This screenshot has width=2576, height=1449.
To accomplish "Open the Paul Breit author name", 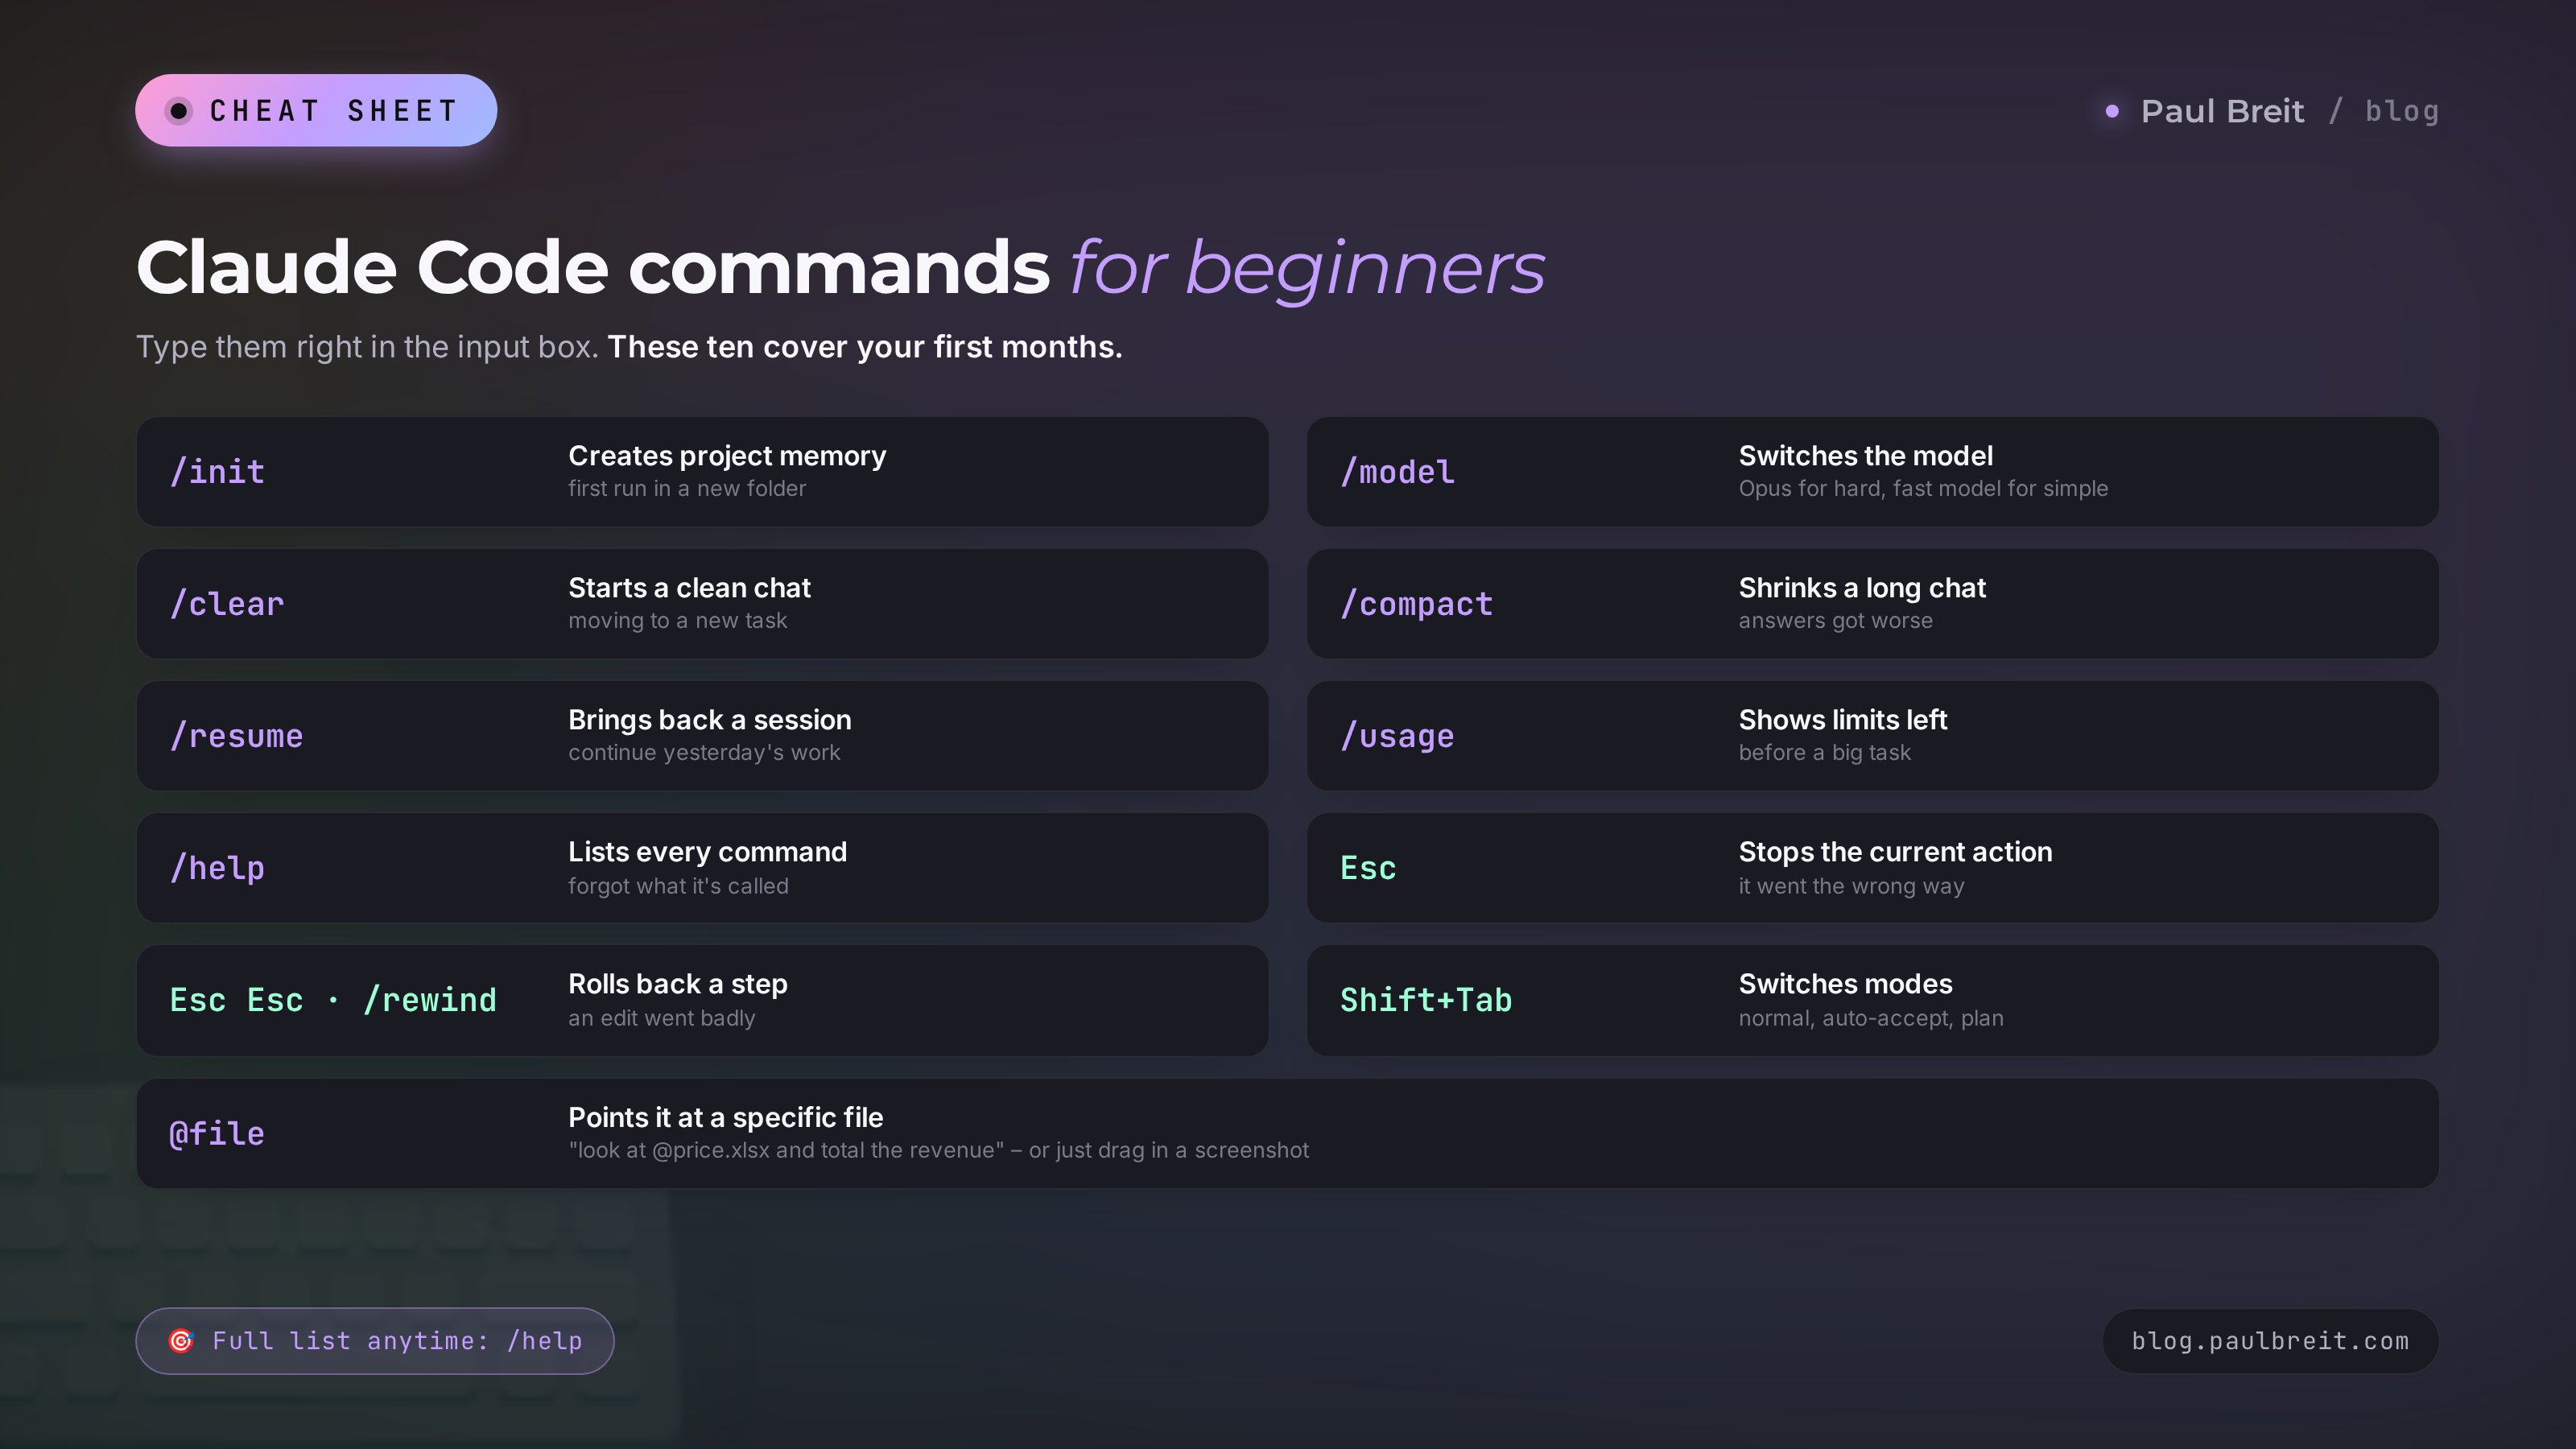I will (x=2222, y=111).
